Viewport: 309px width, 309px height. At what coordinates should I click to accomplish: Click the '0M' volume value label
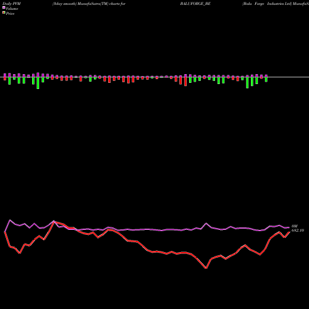pyautogui.click(x=295, y=226)
